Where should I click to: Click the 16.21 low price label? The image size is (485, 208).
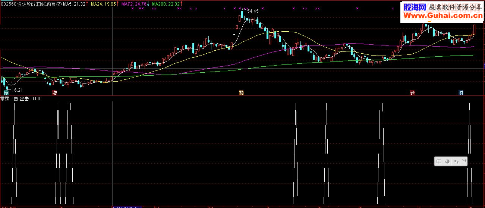(x=17, y=90)
